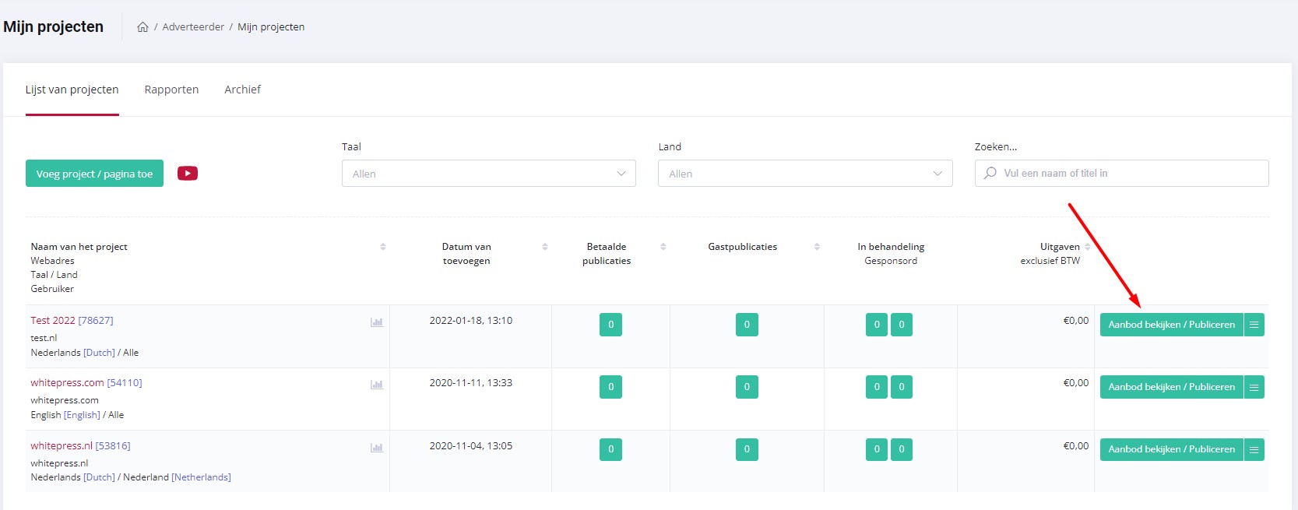The height and width of the screenshot is (510, 1298).
Task: Expand the Taal dropdown
Action: (488, 174)
